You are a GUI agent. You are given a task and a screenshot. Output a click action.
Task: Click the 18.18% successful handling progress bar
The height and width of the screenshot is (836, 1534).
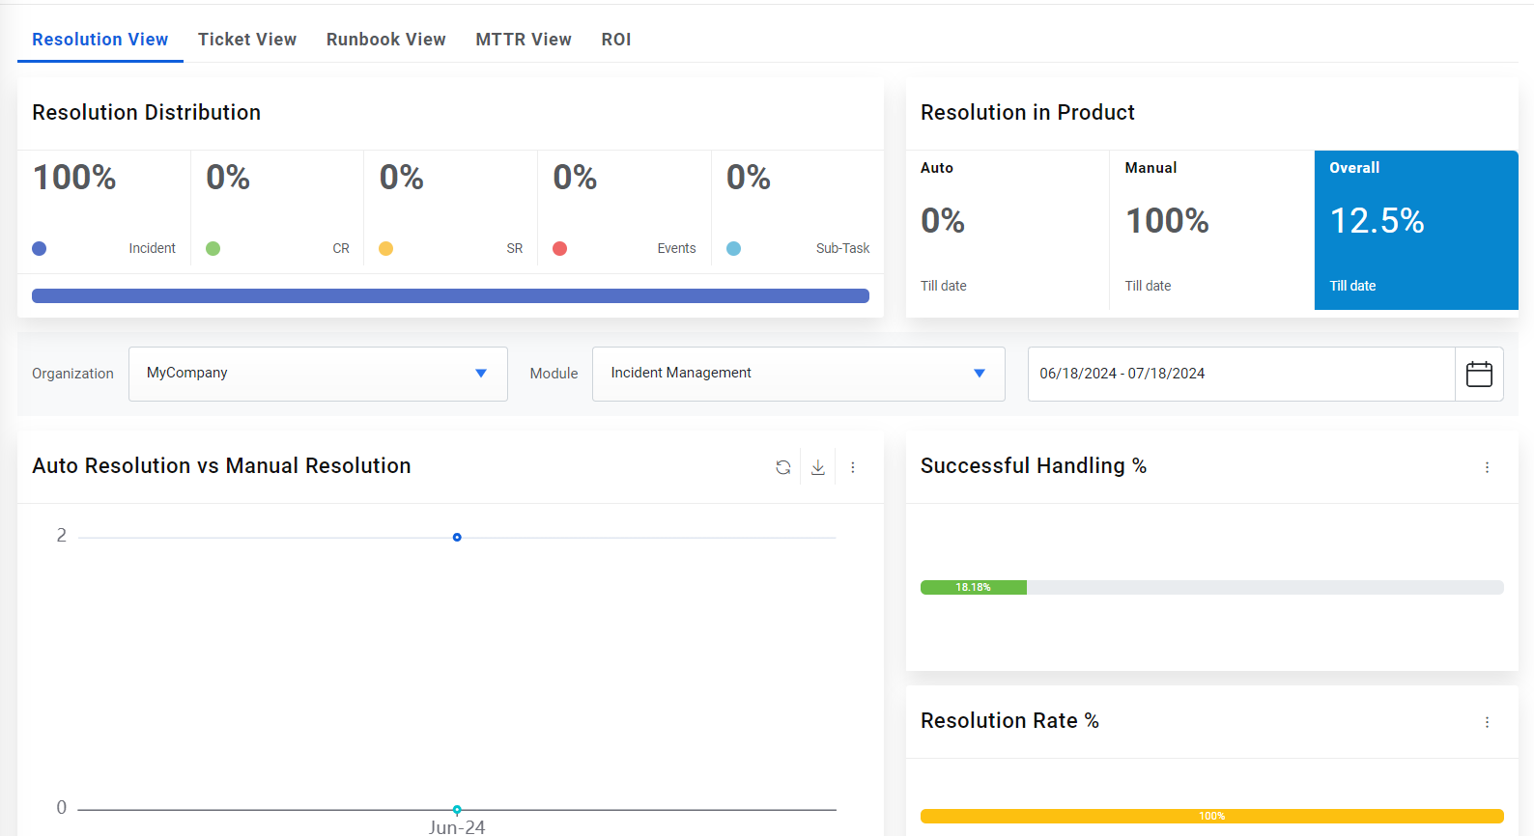974,587
